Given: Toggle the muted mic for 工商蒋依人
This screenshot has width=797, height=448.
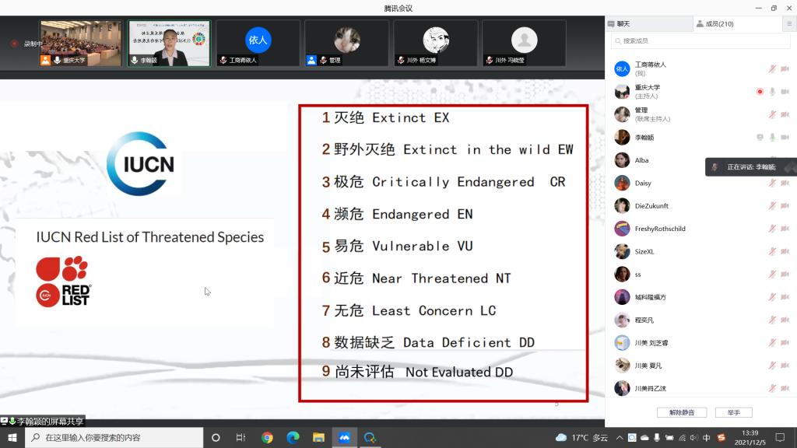Looking at the screenshot, I should 772,68.
